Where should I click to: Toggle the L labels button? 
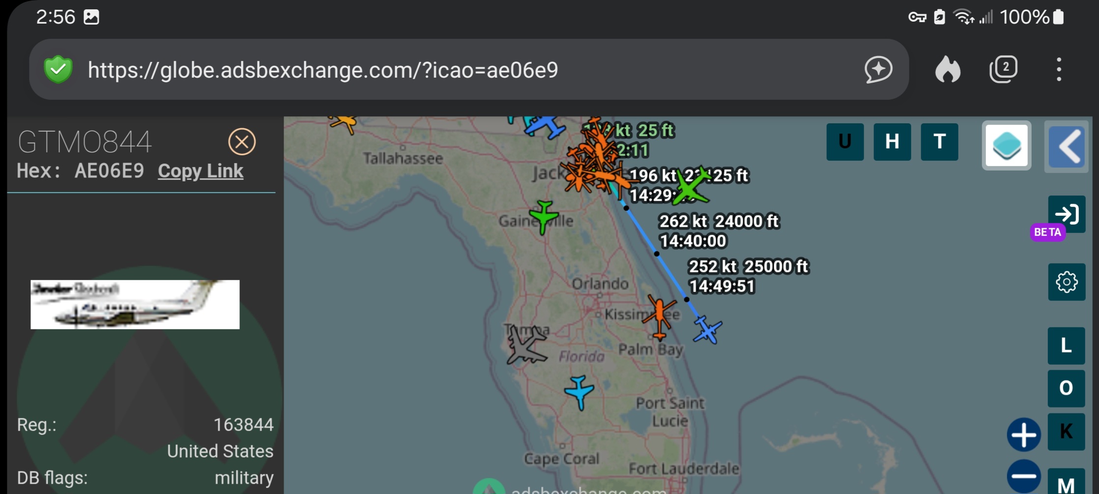coord(1066,346)
